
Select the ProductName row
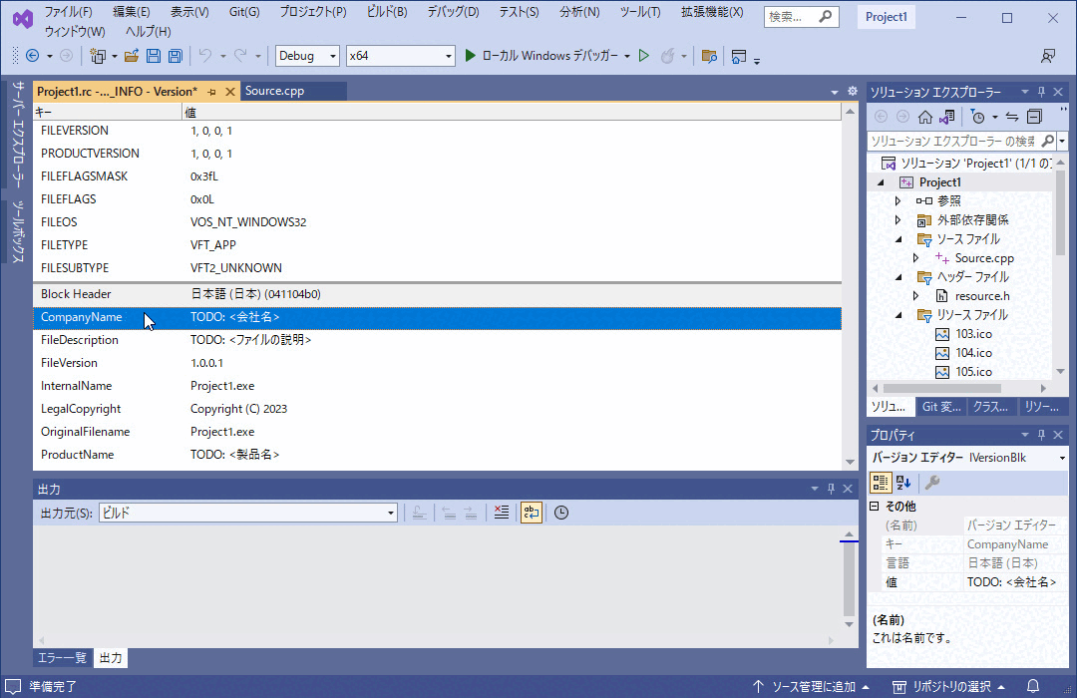pyautogui.click(x=437, y=455)
